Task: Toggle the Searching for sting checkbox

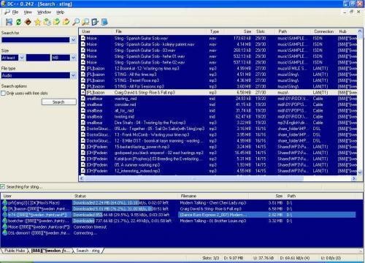Action: coord(3,187)
